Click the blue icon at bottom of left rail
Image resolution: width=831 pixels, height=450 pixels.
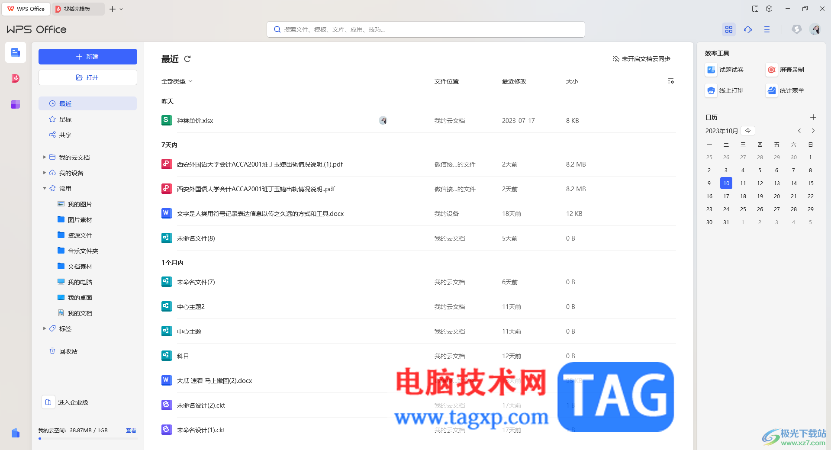[16, 433]
